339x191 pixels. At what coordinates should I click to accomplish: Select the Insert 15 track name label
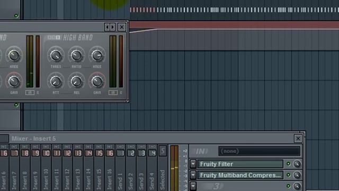coord(99,179)
